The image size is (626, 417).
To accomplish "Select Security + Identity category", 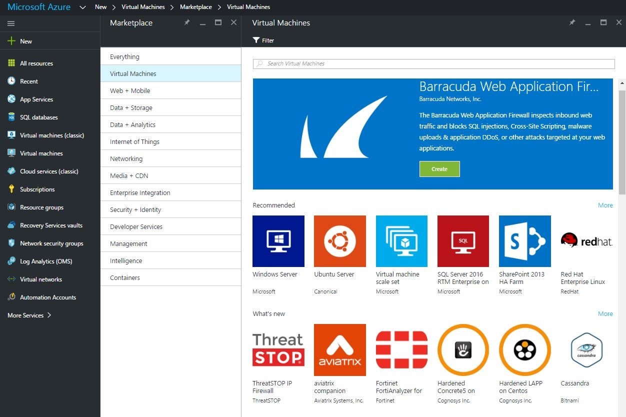I will tap(170, 209).
